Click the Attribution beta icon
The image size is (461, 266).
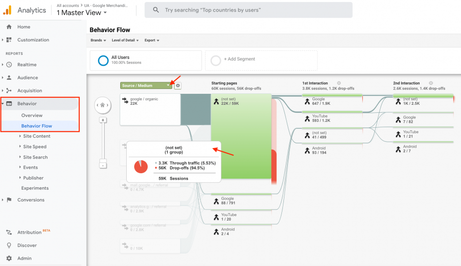pos(9,232)
